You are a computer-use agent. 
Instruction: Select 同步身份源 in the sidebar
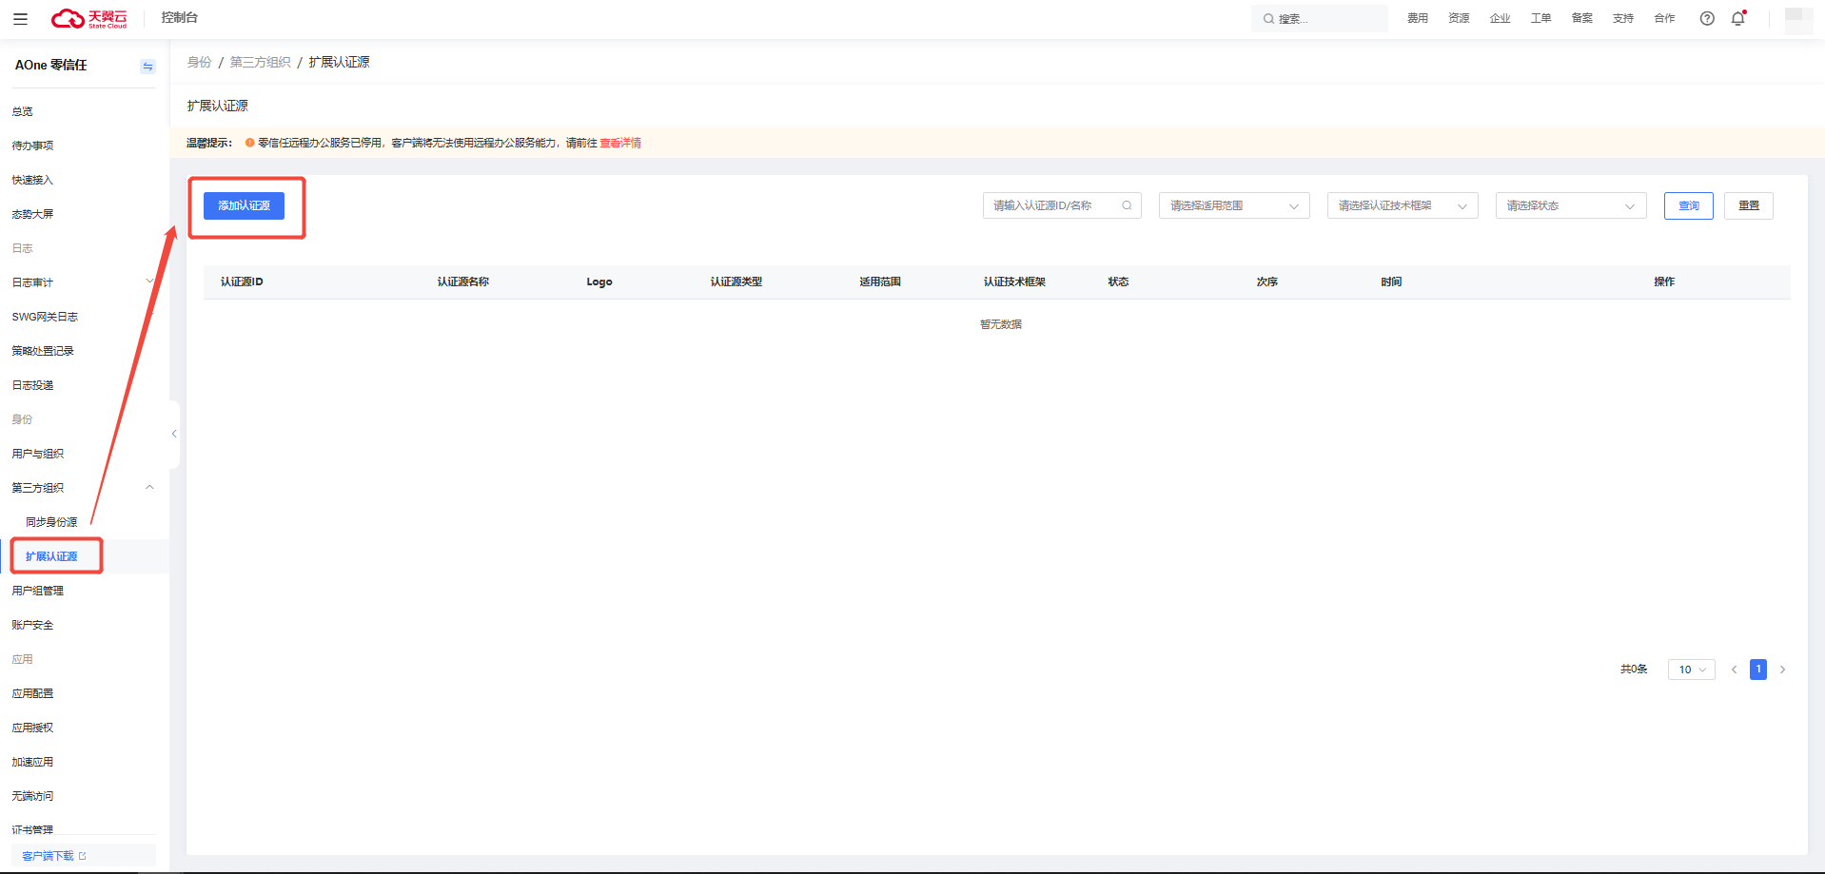tap(51, 522)
